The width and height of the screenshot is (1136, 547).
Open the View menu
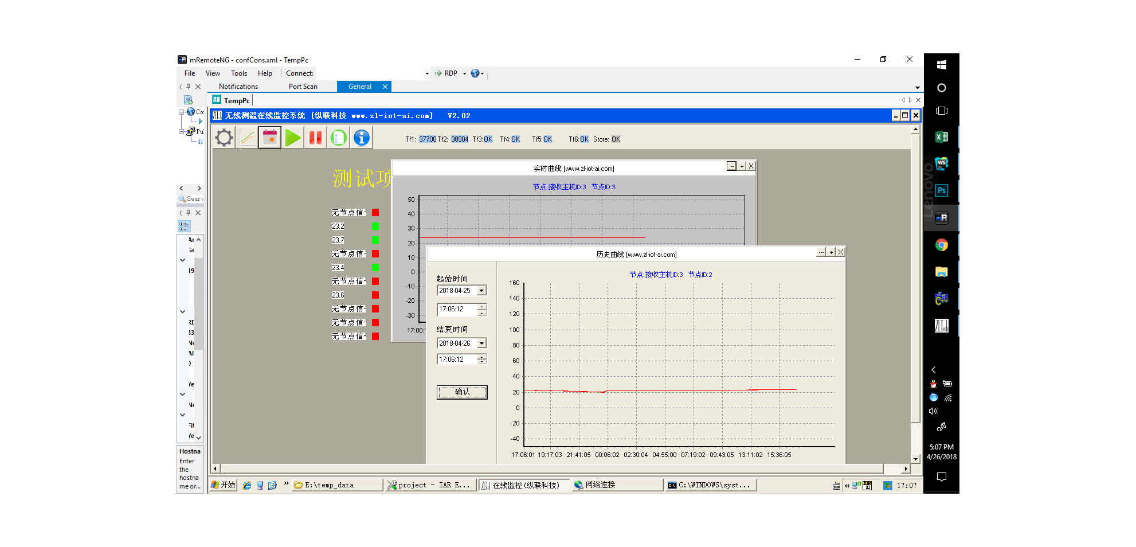click(x=213, y=73)
